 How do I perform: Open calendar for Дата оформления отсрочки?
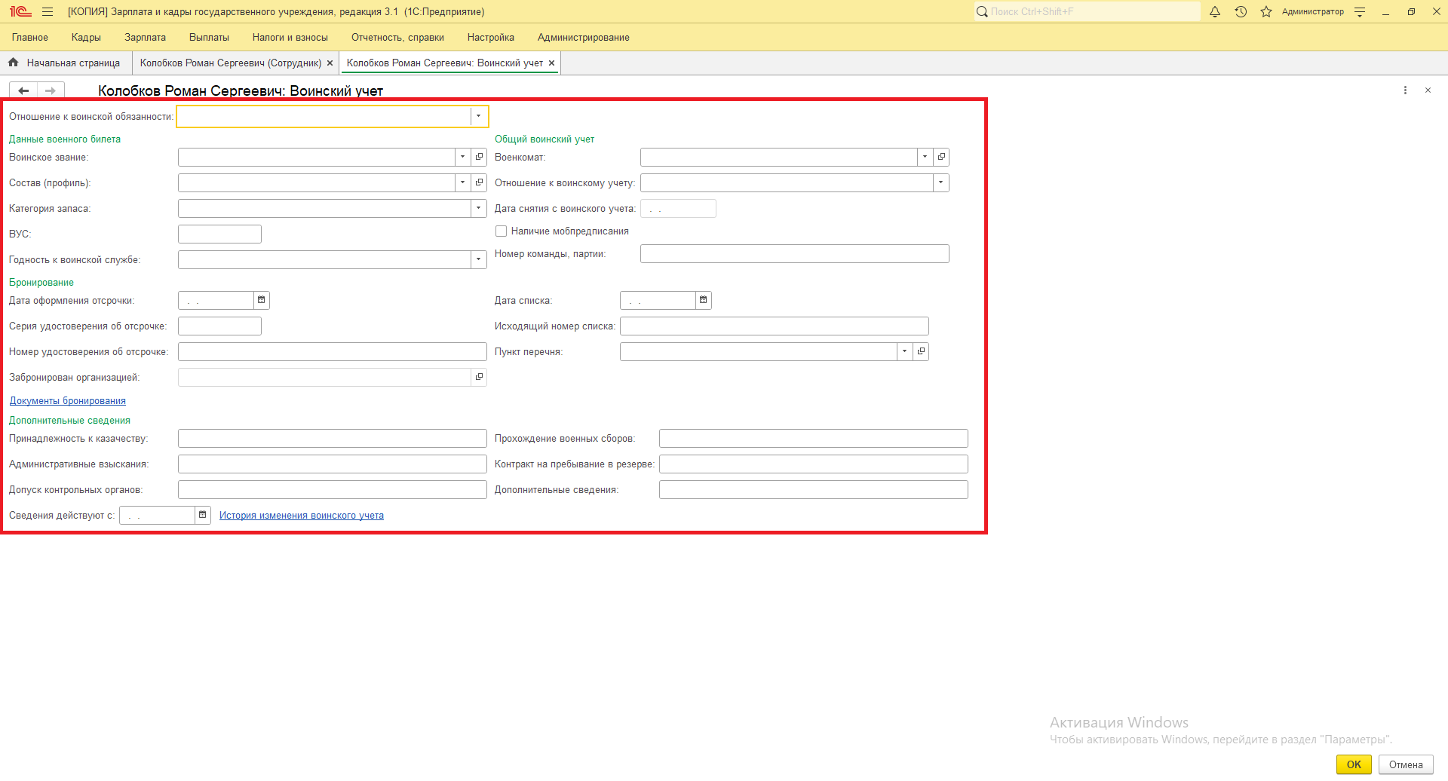pos(262,301)
